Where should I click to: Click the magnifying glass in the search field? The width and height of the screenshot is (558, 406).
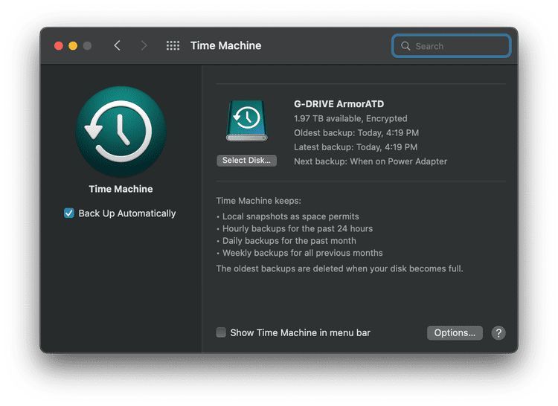pos(405,46)
